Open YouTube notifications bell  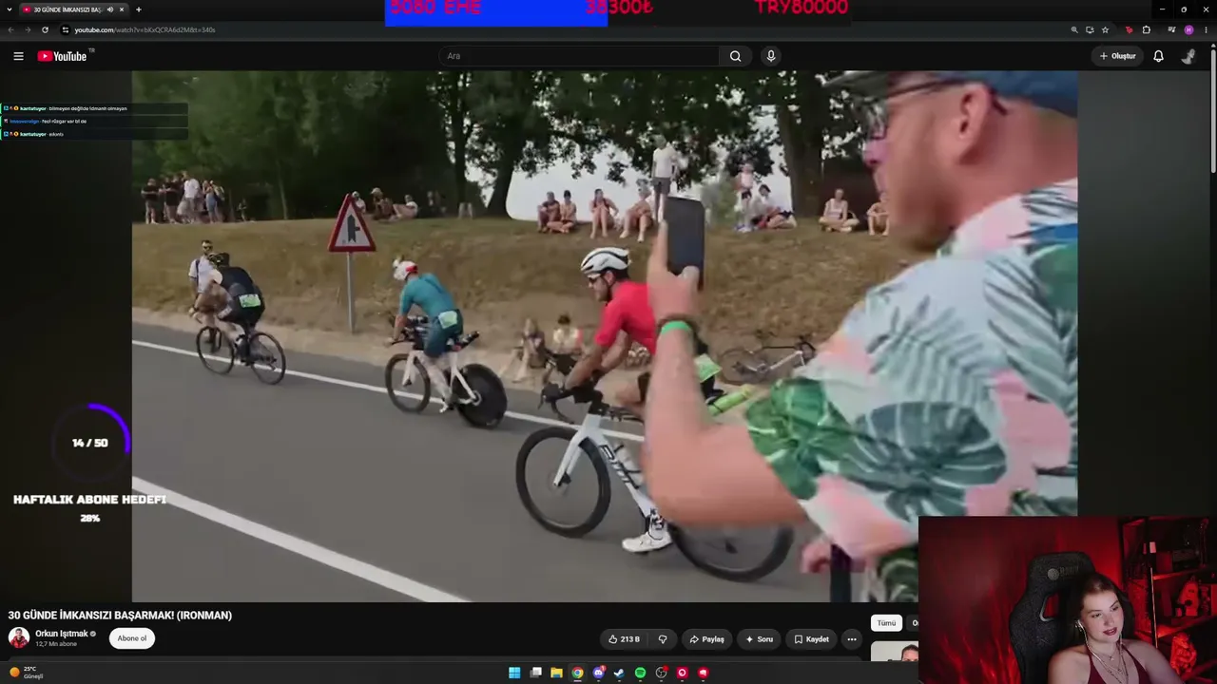1158,56
